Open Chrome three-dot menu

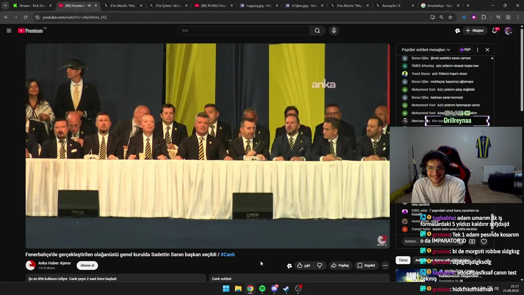[518, 17]
